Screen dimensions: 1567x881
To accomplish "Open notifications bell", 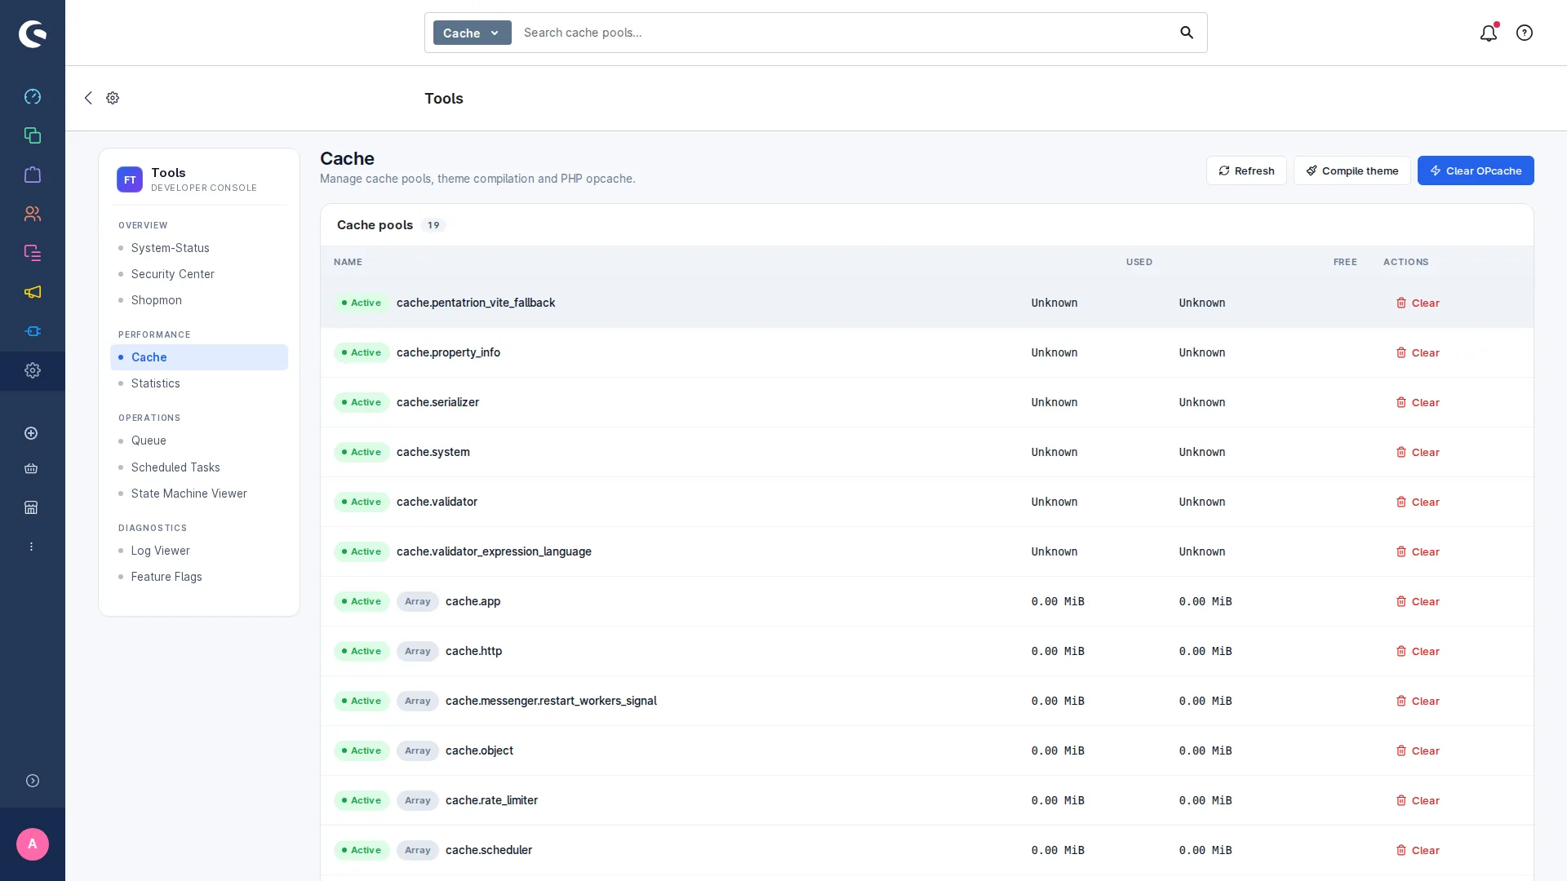I will [1489, 33].
